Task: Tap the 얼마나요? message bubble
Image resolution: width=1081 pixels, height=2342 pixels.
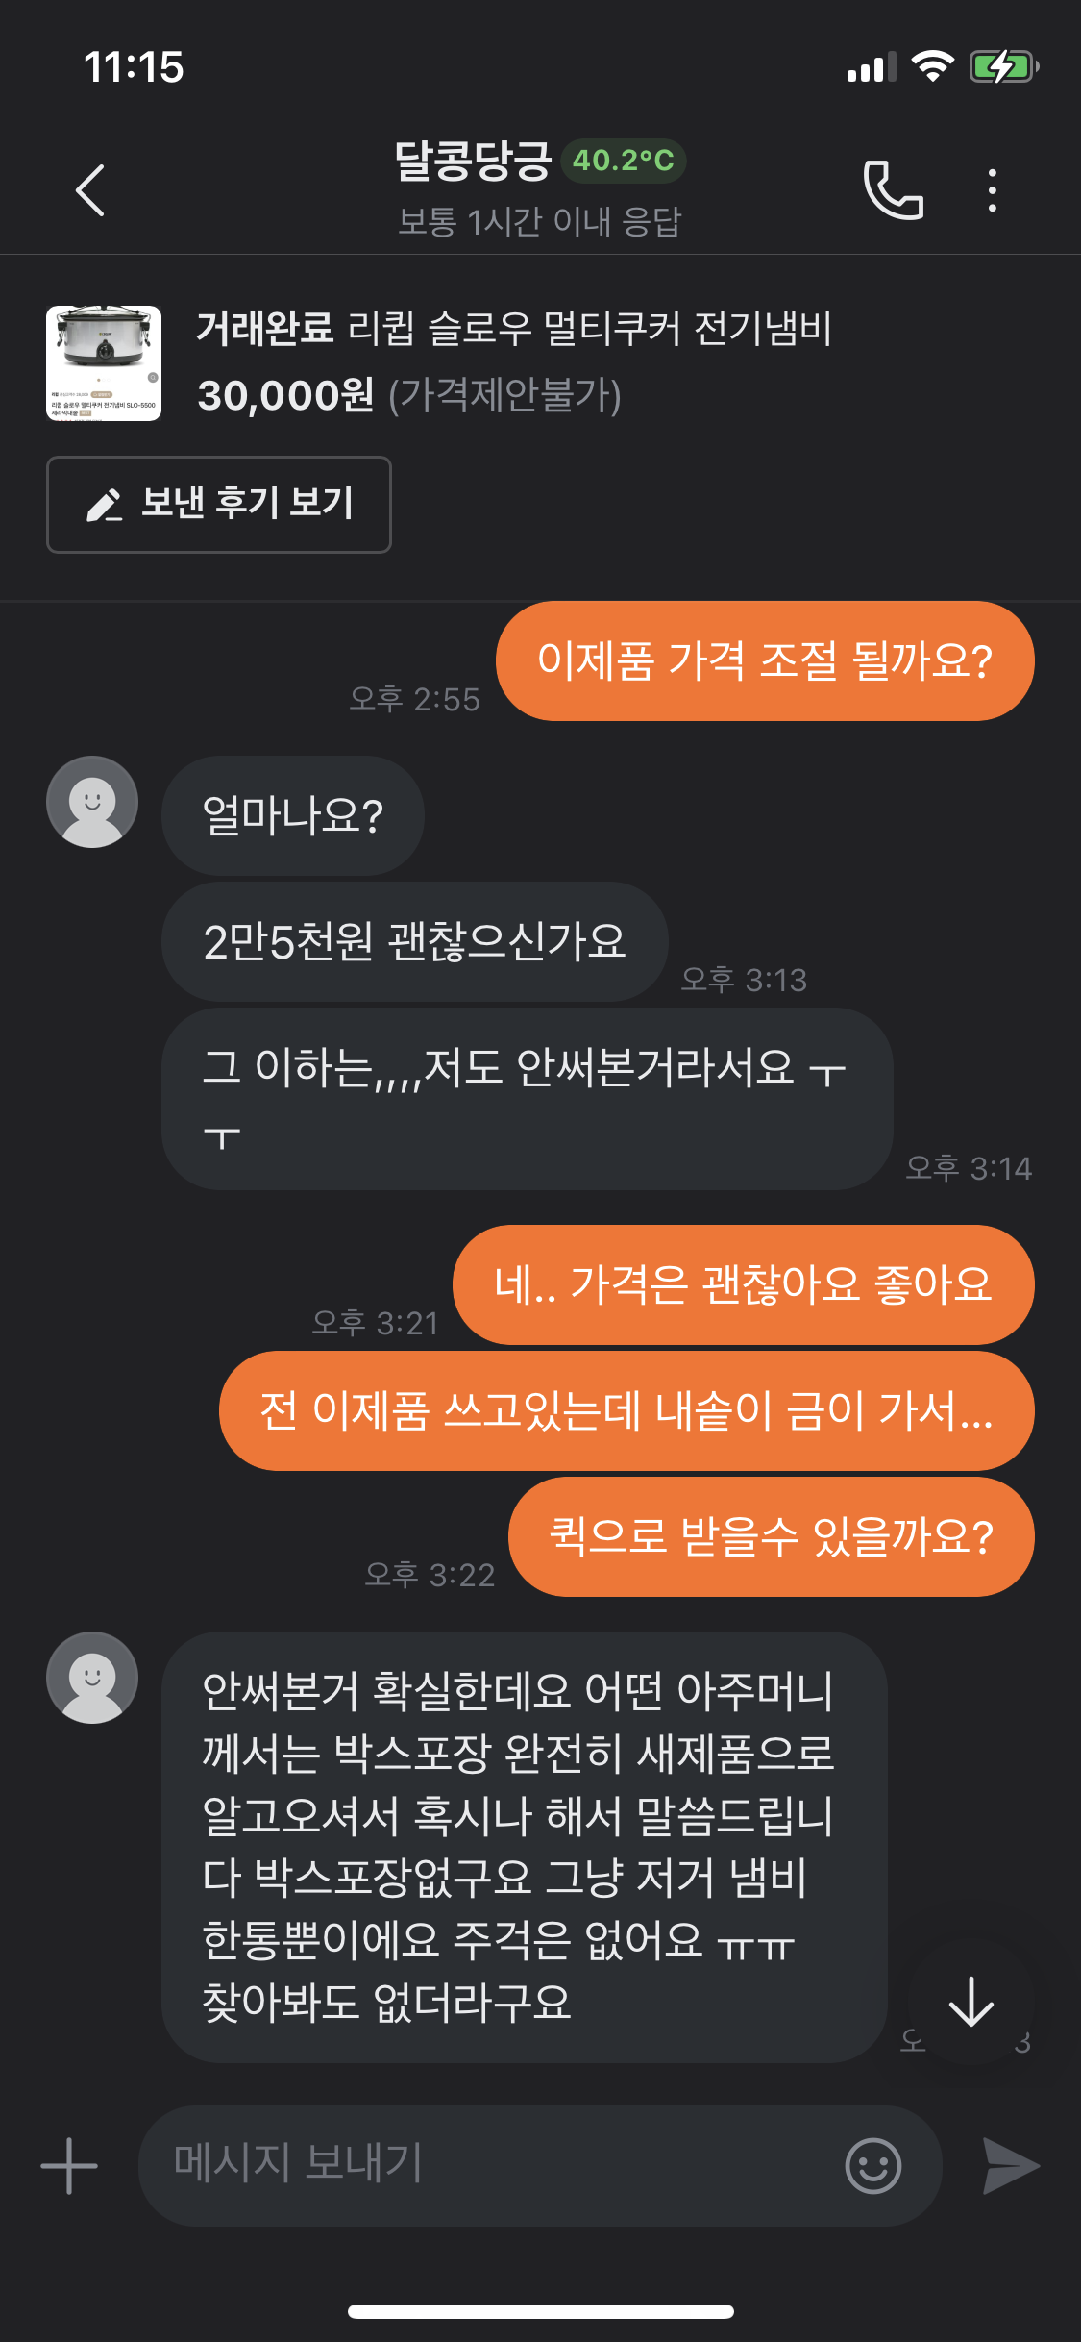Action: click(x=292, y=815)
